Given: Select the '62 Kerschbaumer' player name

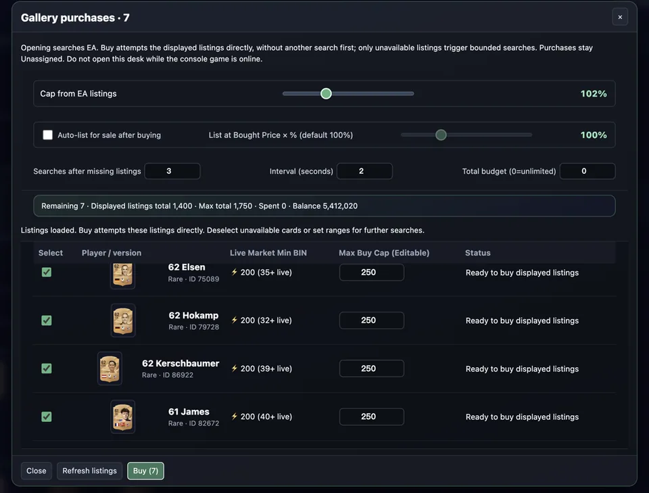Looking at the screenshot, I should pyautogui.click(x=181, y=363).
